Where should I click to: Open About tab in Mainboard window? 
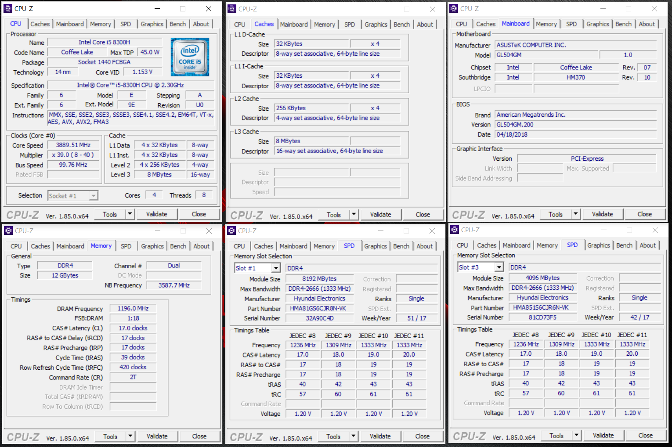(647, 24)
